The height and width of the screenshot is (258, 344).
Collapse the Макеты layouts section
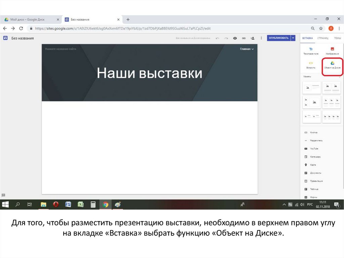coord(340,77)
